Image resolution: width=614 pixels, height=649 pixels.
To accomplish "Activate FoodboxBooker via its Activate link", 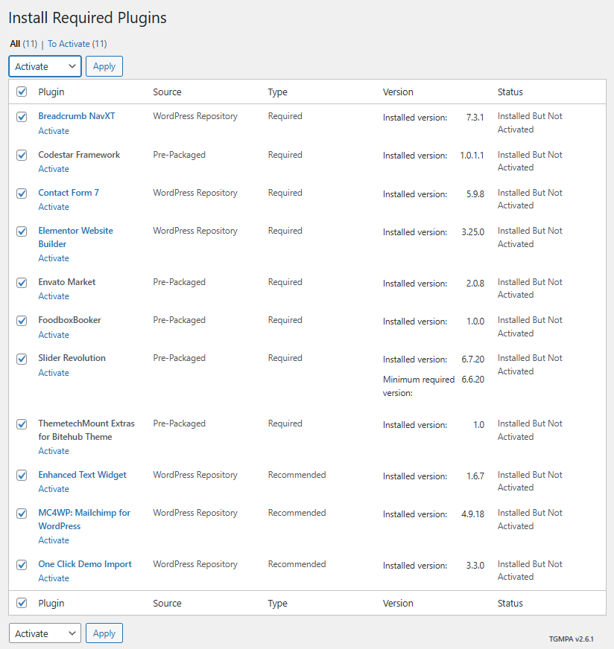I will pyautogui.click(x=54, y=335).
